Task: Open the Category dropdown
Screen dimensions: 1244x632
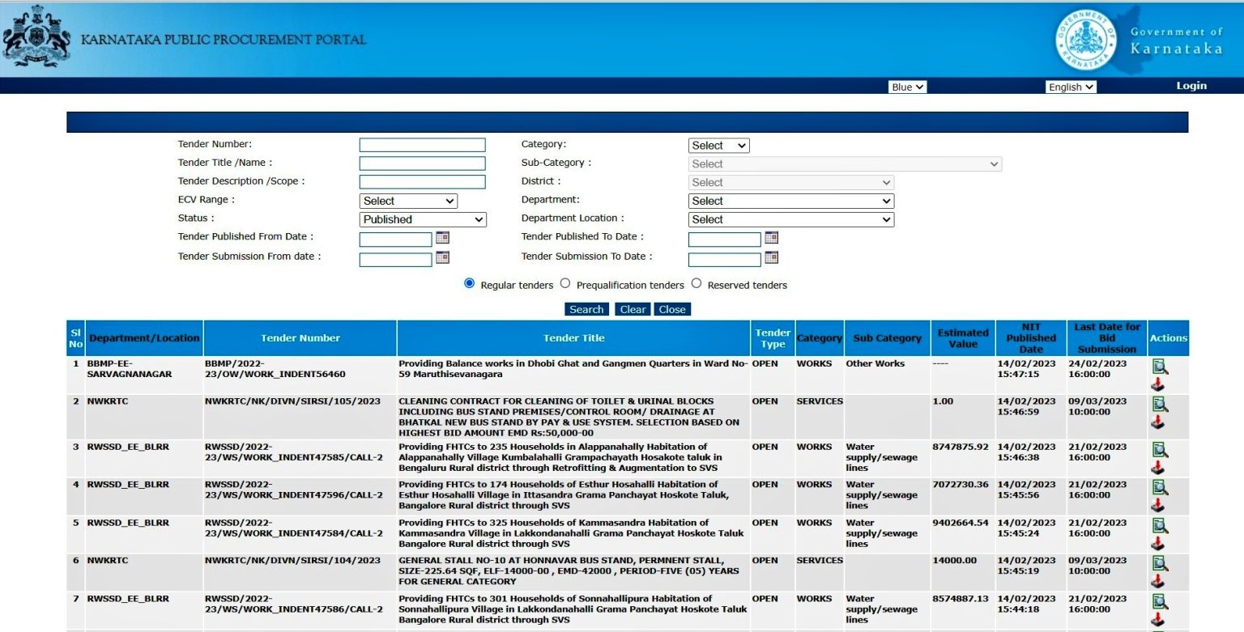Action: [718, 145]
